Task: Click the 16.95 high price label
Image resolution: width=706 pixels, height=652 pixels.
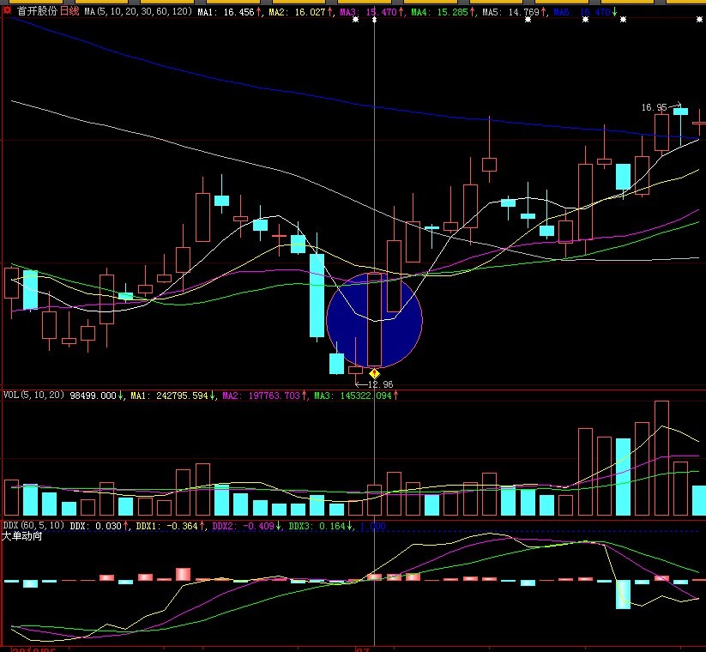Action: 655,107
